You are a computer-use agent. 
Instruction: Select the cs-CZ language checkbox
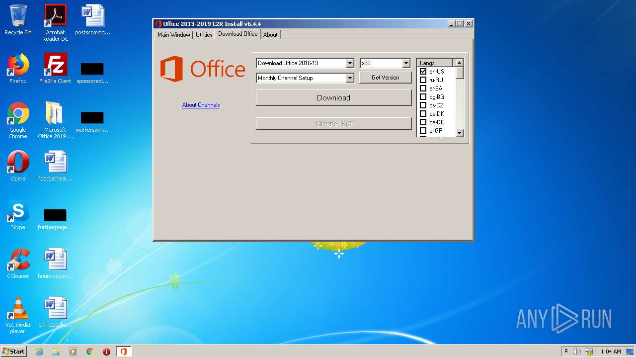423,105
